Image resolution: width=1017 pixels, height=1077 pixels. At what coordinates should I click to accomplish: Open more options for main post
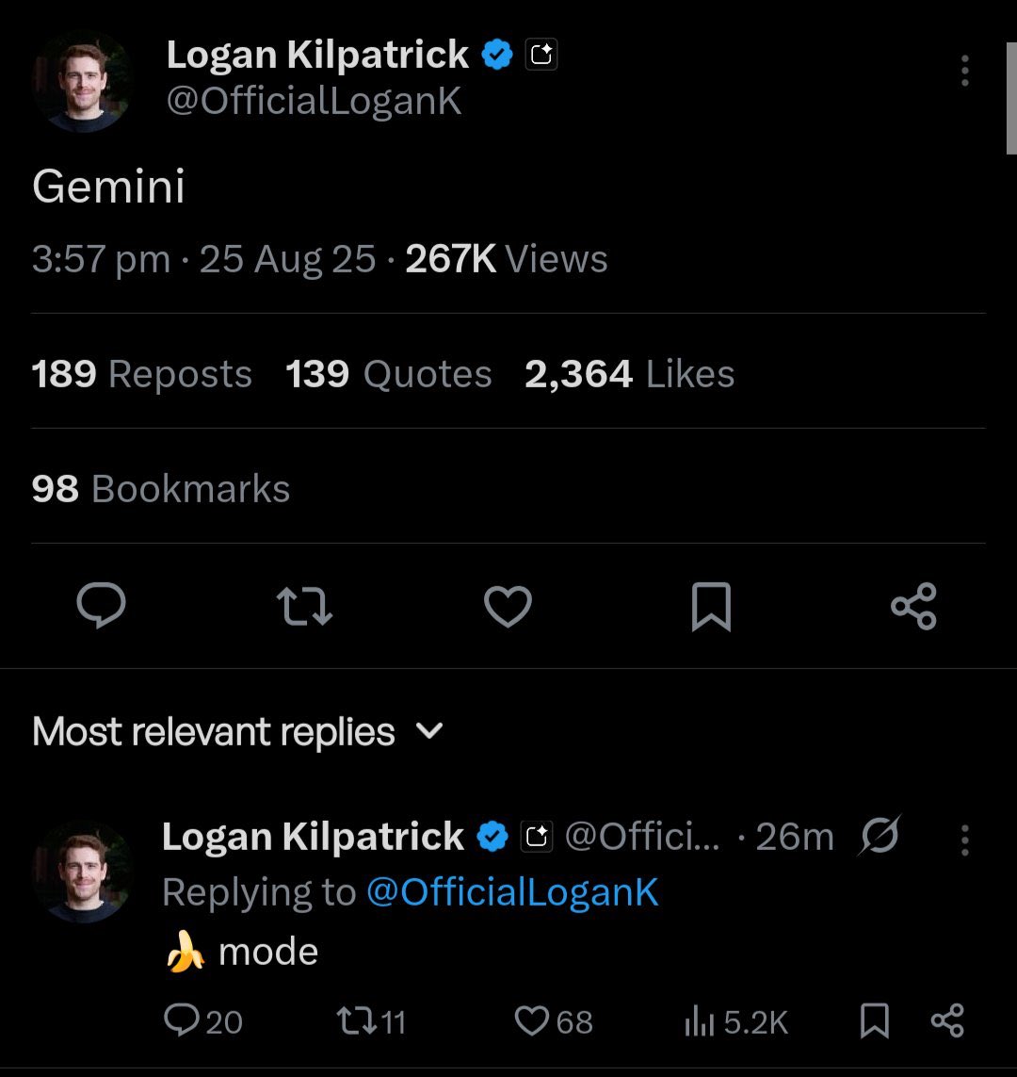coord(964,72)
